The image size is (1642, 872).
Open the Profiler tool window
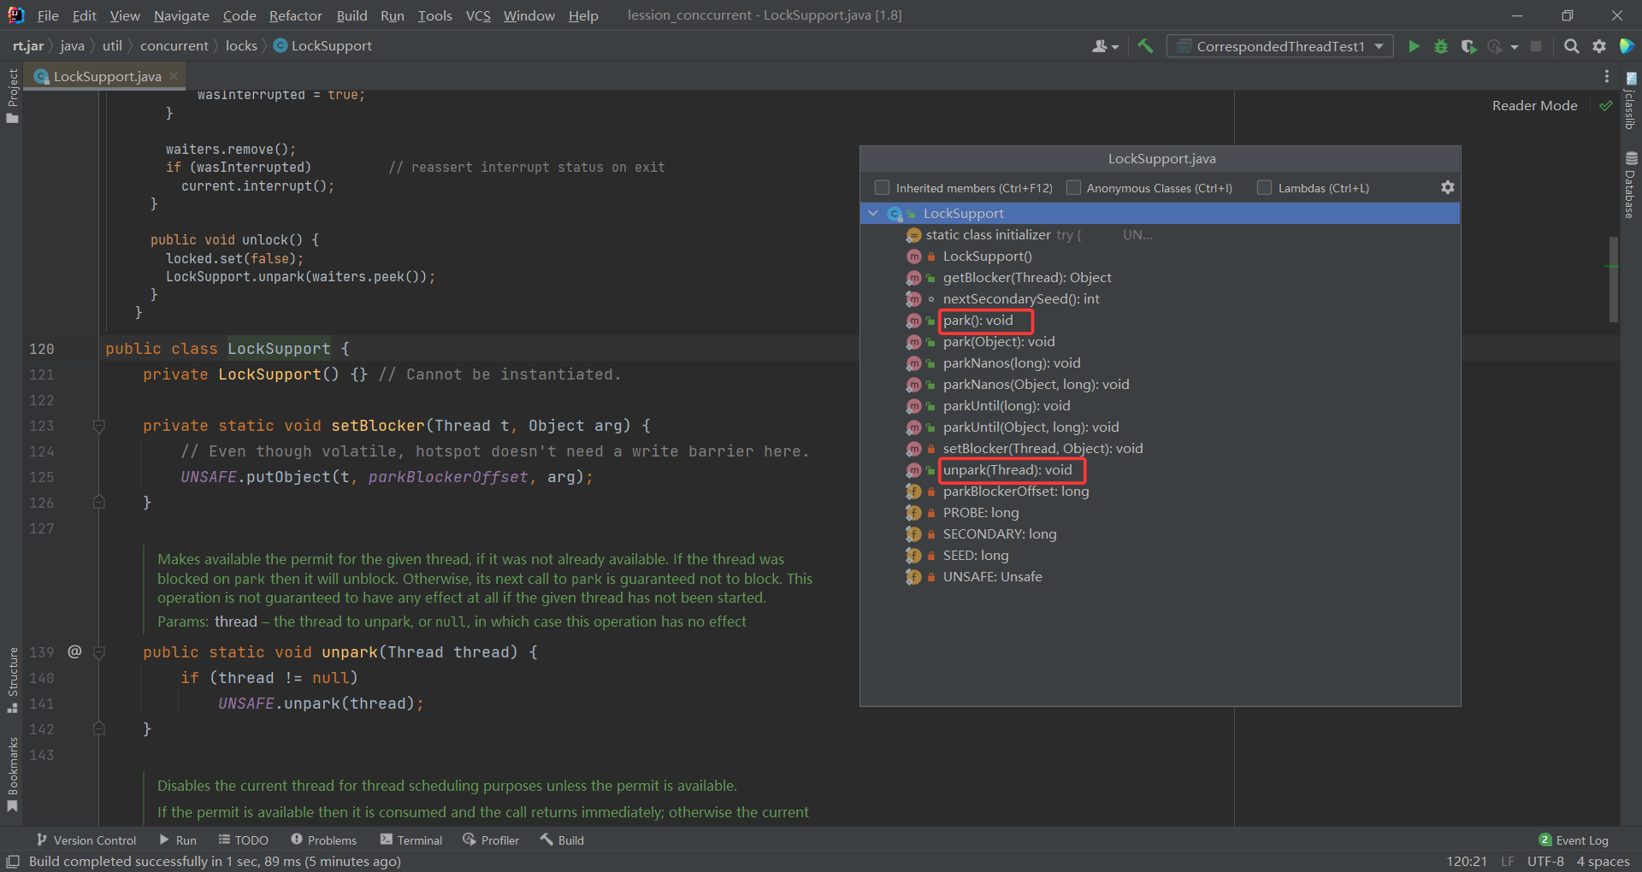(492, 840)
